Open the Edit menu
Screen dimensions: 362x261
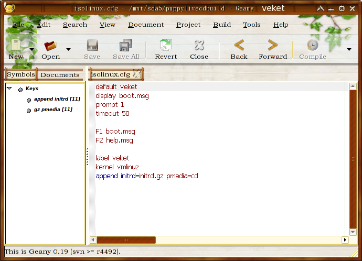click(44, 25)
